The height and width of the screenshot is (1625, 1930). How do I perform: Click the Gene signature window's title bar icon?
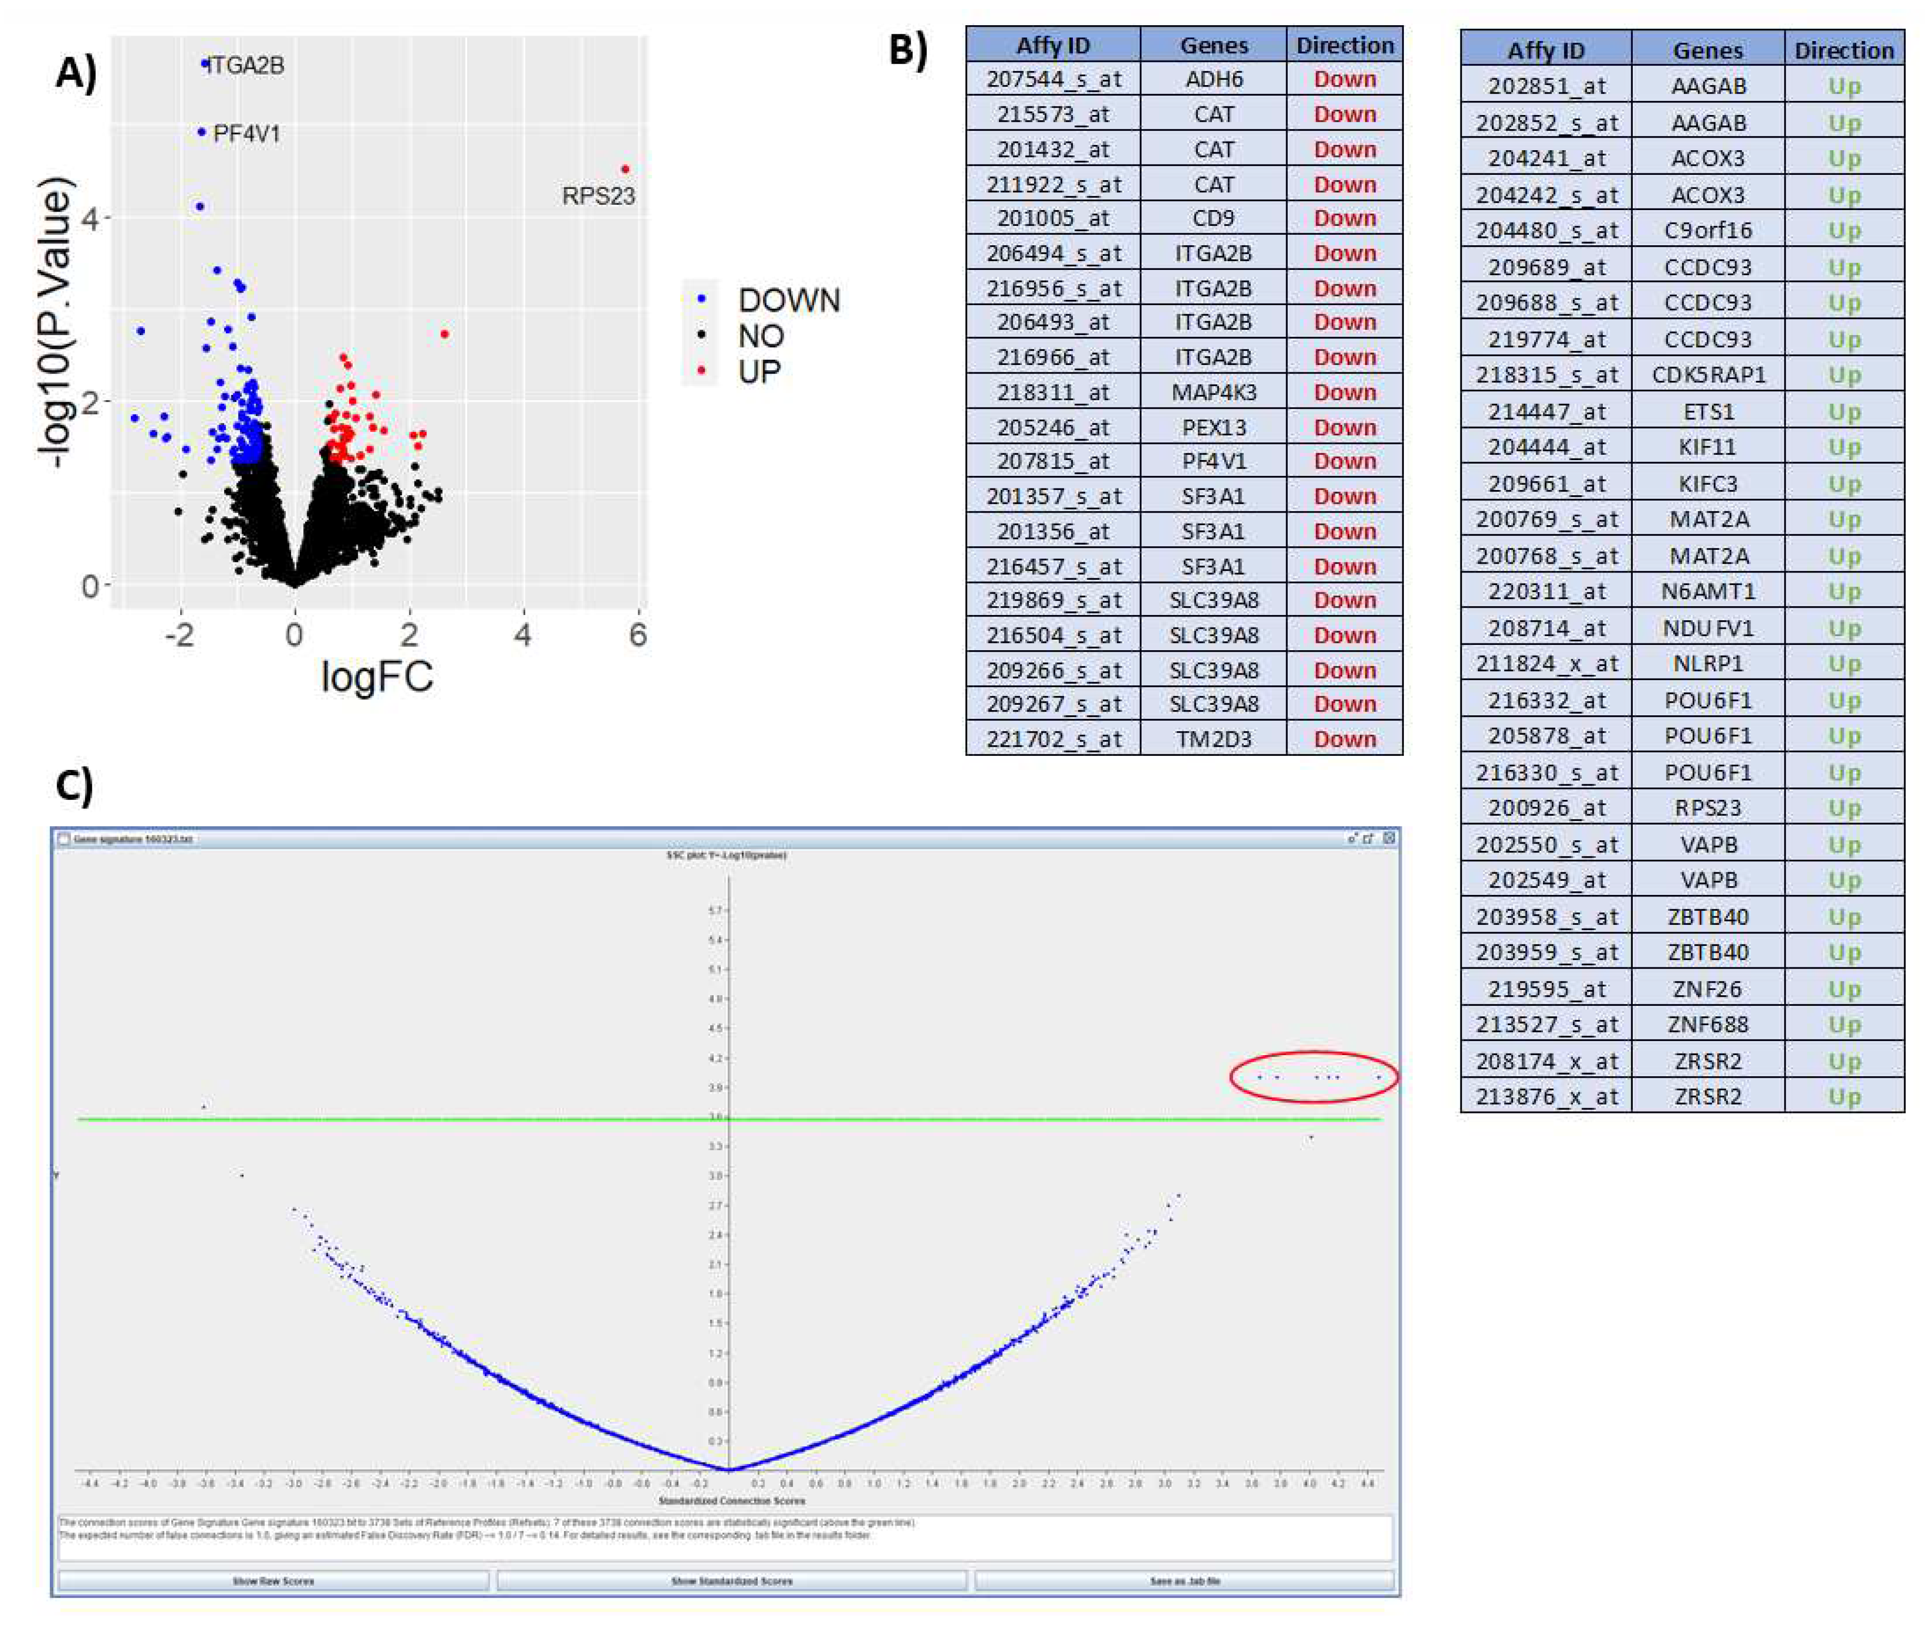64,839
